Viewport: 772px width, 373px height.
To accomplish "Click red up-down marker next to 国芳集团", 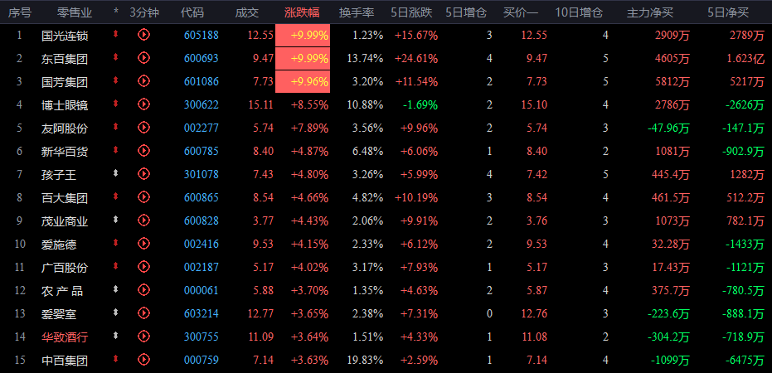I will (x=116, y=80).
